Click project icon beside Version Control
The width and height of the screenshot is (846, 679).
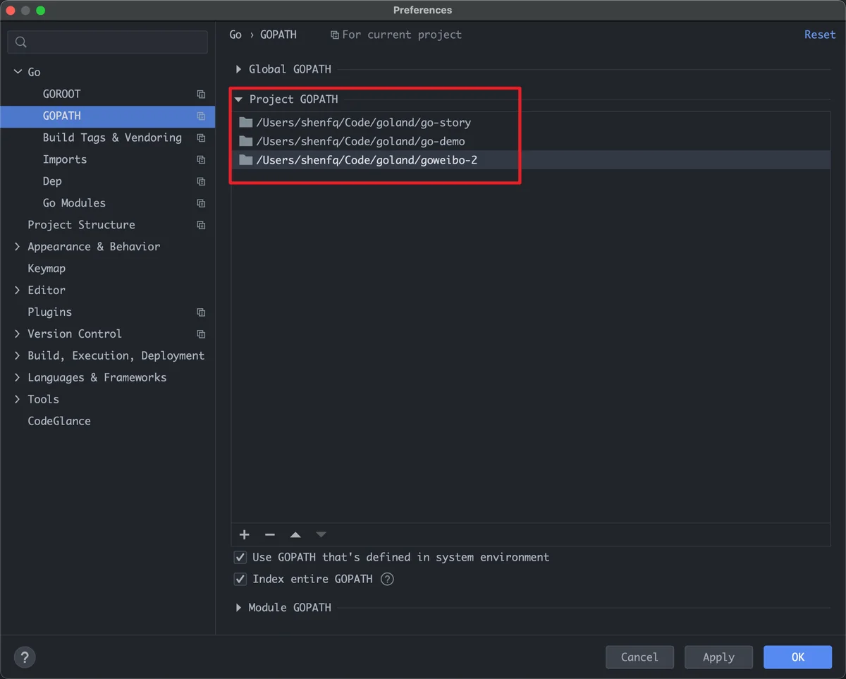pos(201,334)
